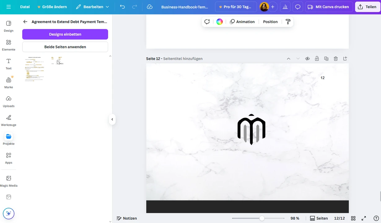Open the Text side panel
This screenshot has width=381, height=223.
point(9,64)
